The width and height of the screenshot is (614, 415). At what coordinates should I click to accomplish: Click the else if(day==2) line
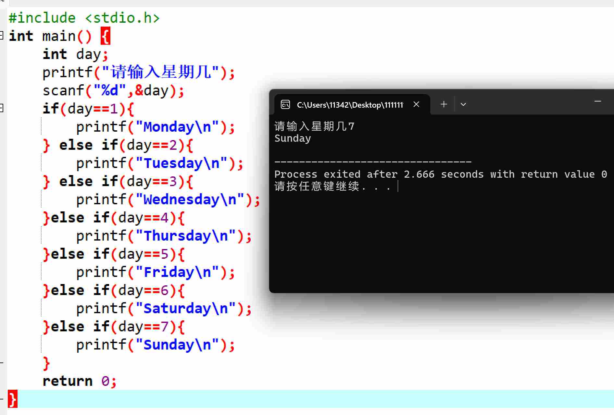click(118, 145)
